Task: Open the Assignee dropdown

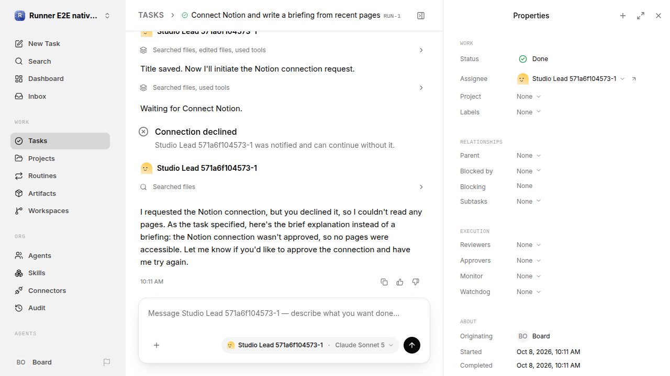Action: [x=571, y=79]
